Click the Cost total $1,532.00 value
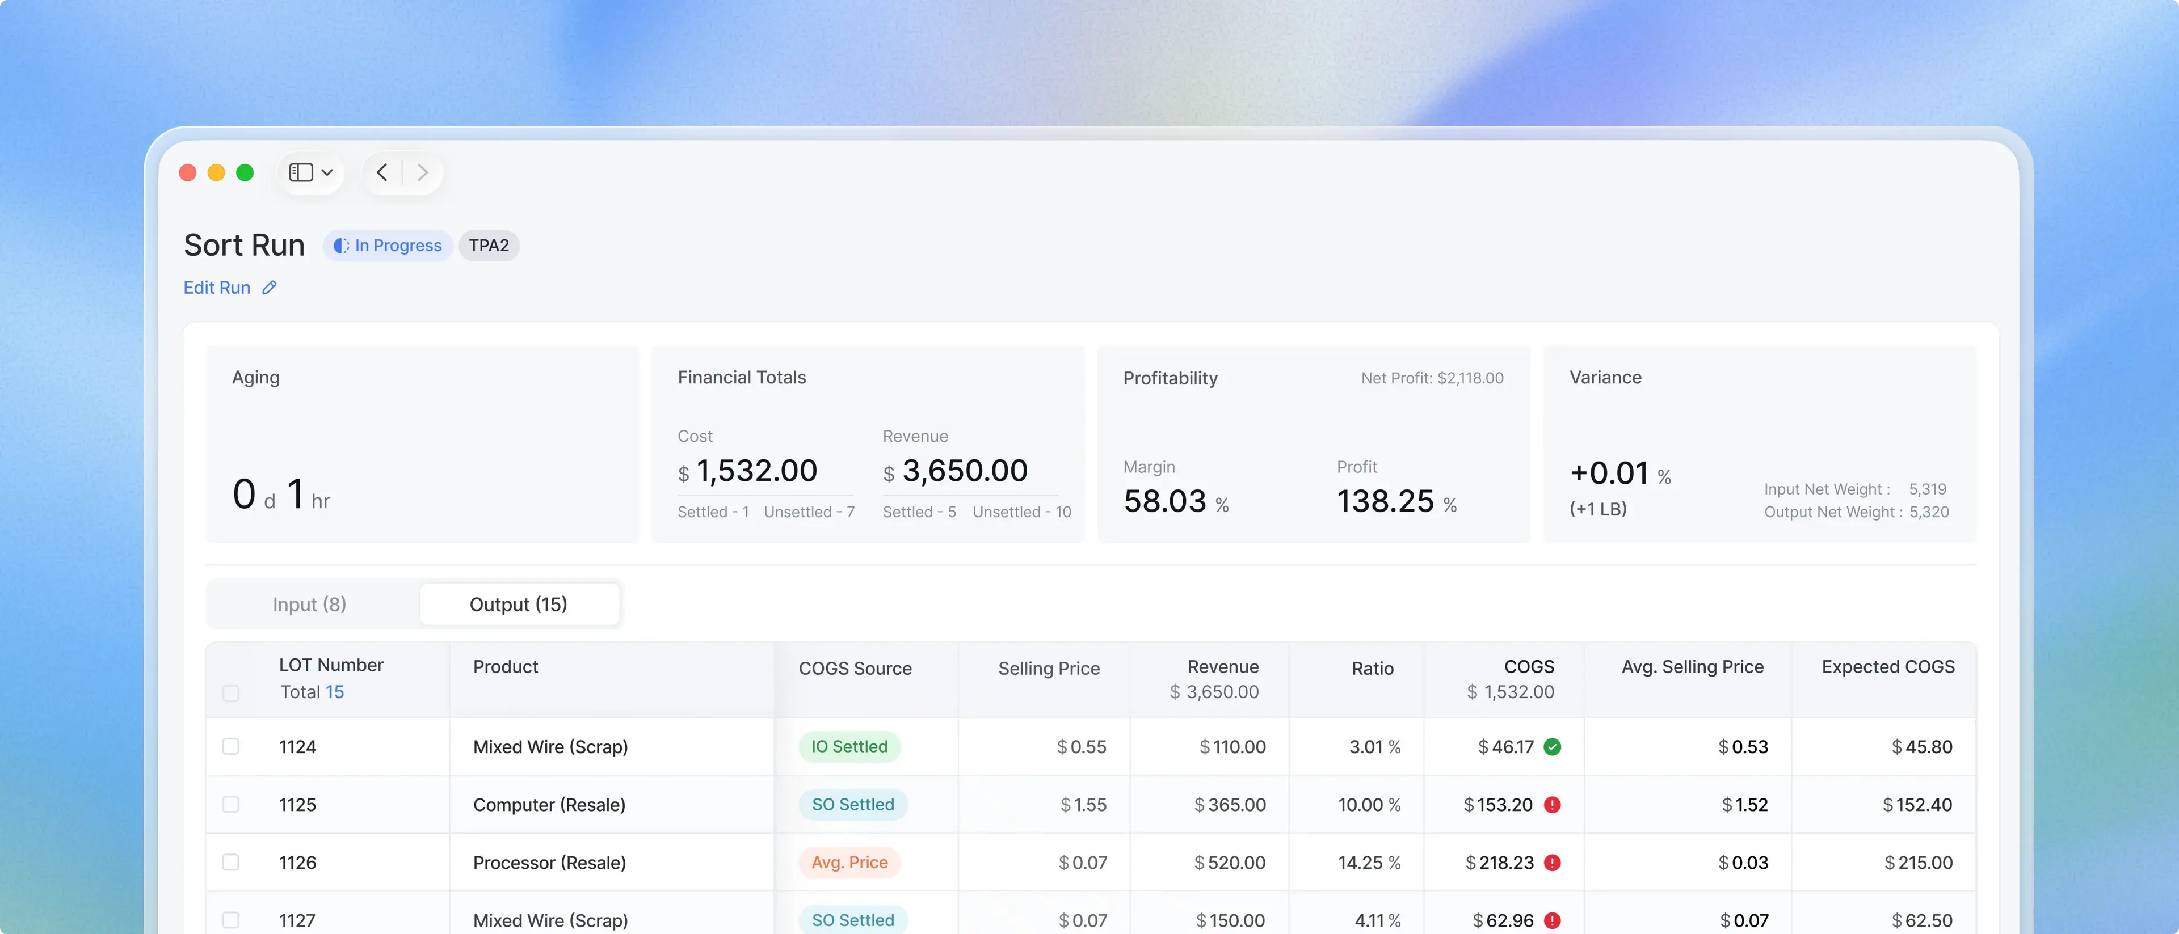 point(748,471)
